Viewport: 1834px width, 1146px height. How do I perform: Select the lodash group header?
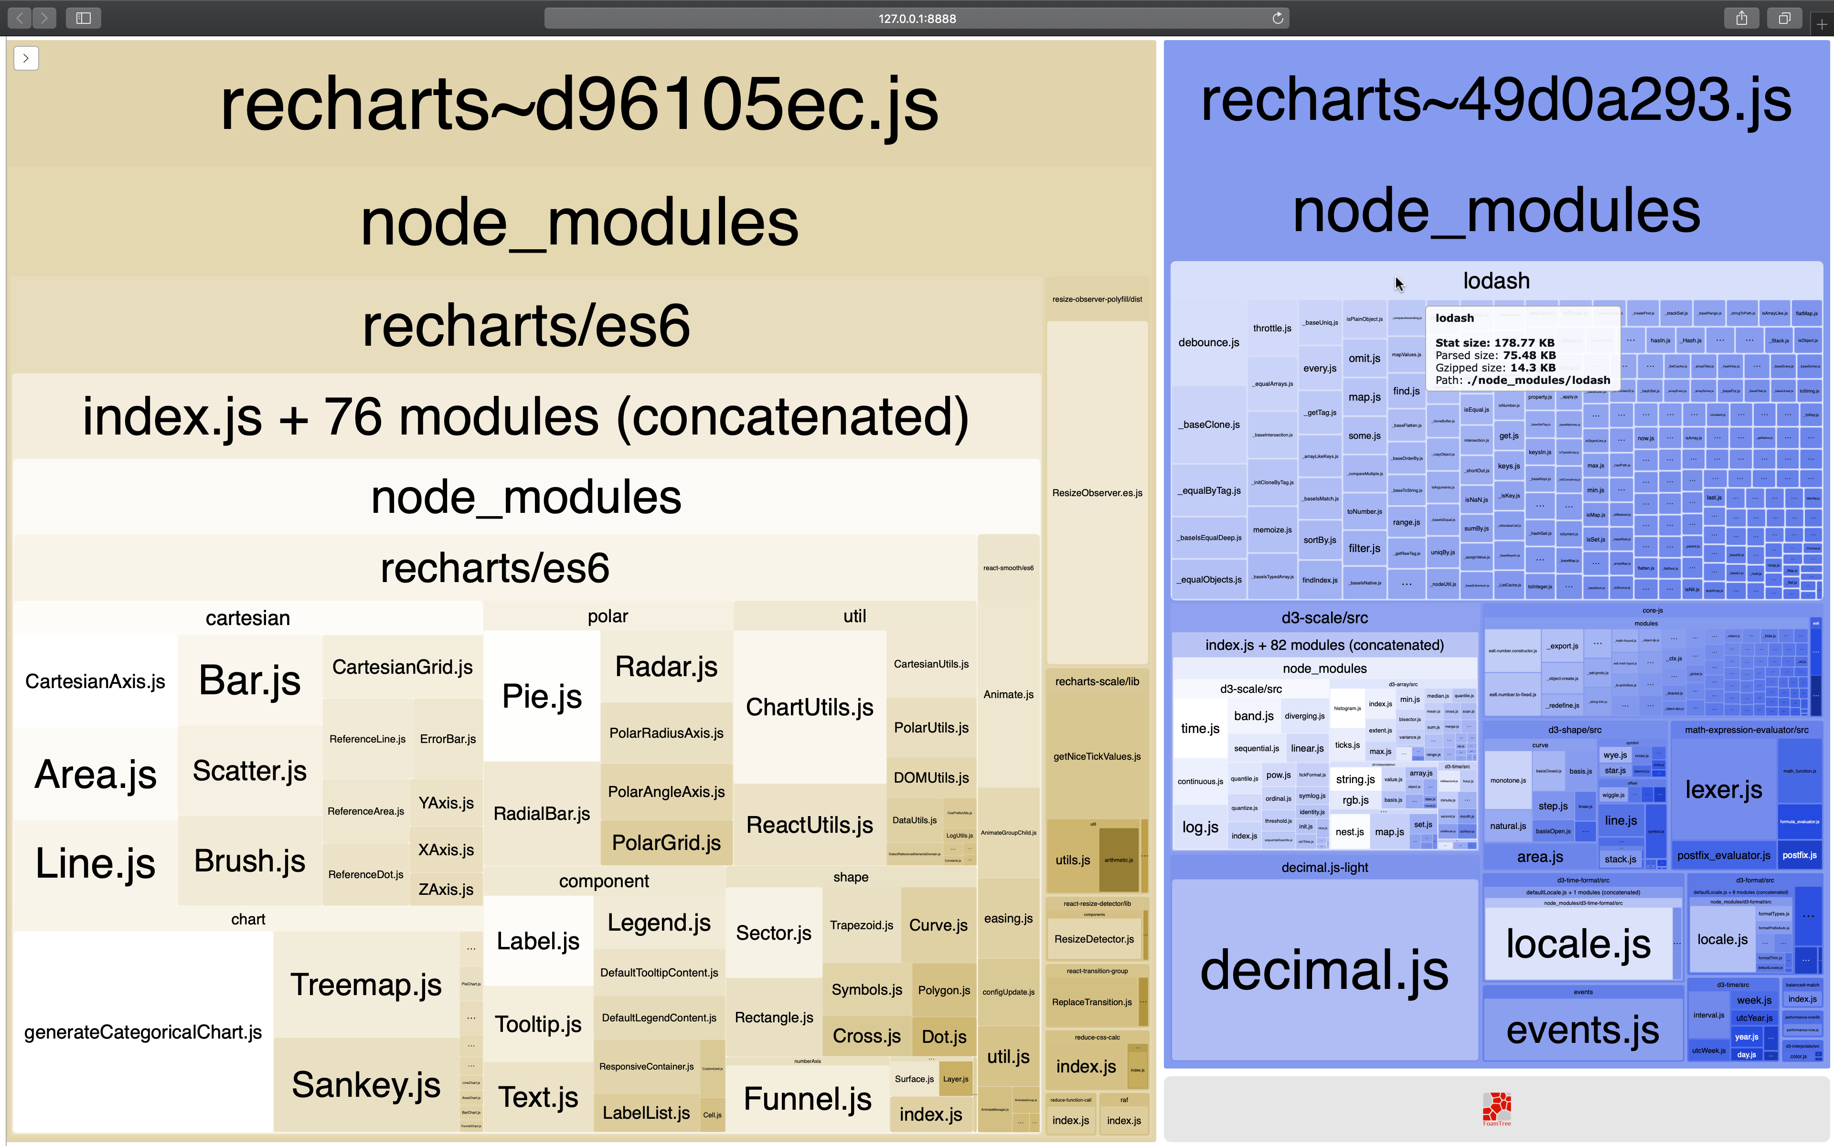click(x=1496, y=281)
